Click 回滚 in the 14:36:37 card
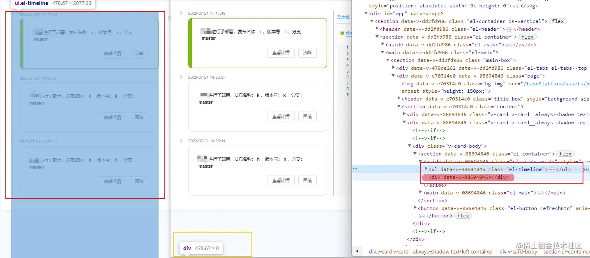Image resolution: width=590 pixels, height=258 pixels. pos(307,116)
